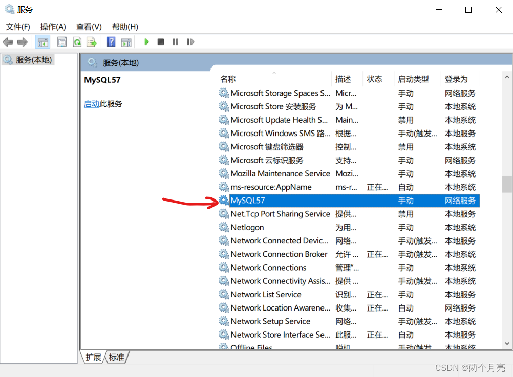Image resolution: width=513 pixels, height=377 pixels.
Task: Click the scrollbar up arrow of services list
Action: coord(507,77)
